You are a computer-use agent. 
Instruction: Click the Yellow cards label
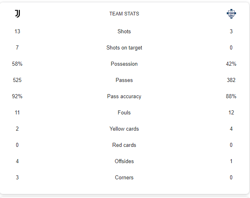pos(124,129)
